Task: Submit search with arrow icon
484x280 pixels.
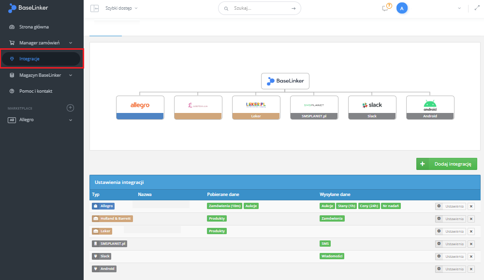Action: coord(293,8)
